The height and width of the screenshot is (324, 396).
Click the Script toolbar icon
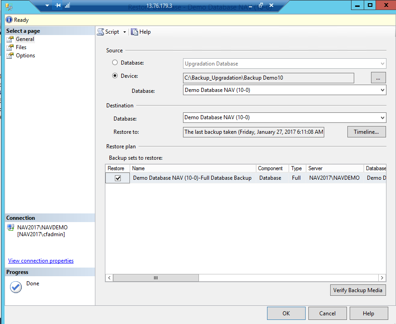[x=100, y=32]
